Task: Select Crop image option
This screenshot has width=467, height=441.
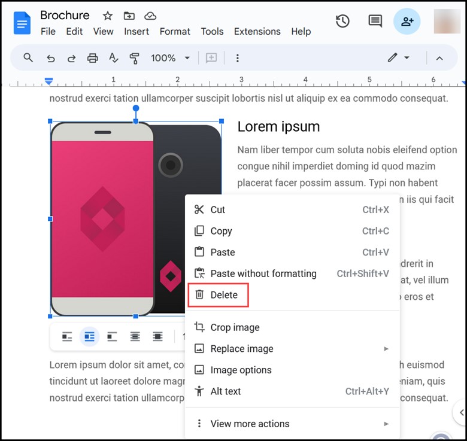Action: pos(292,327)
